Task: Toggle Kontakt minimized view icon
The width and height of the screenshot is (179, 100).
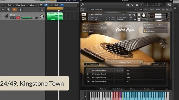Action: (x=142, y=5)
